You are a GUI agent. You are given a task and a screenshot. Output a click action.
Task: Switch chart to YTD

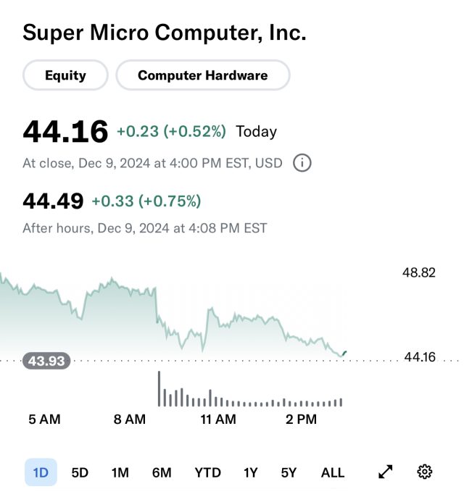coord(207,472)
